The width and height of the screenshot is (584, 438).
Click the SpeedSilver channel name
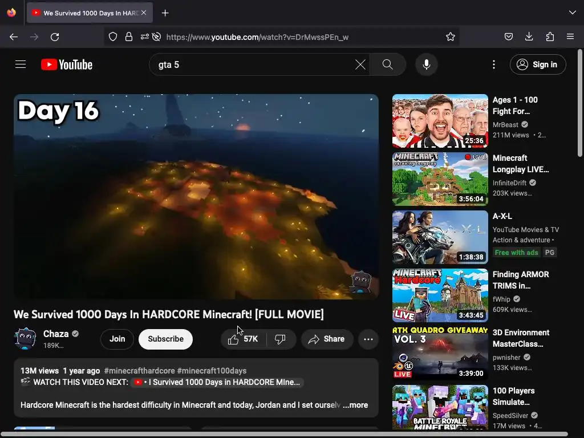pos(510,415)
